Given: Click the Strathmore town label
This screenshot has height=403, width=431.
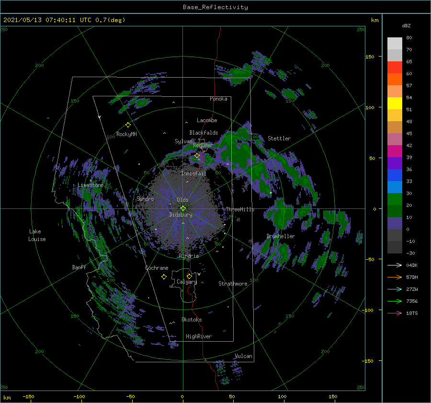Looking at the screenshot, I should pyautogui.click(x=233, y=284).
